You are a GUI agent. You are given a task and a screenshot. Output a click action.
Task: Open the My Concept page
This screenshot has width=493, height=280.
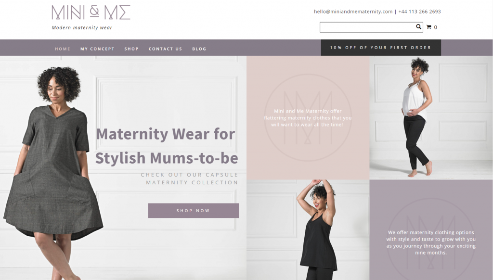pyautogui.click(x=97, y=49)
